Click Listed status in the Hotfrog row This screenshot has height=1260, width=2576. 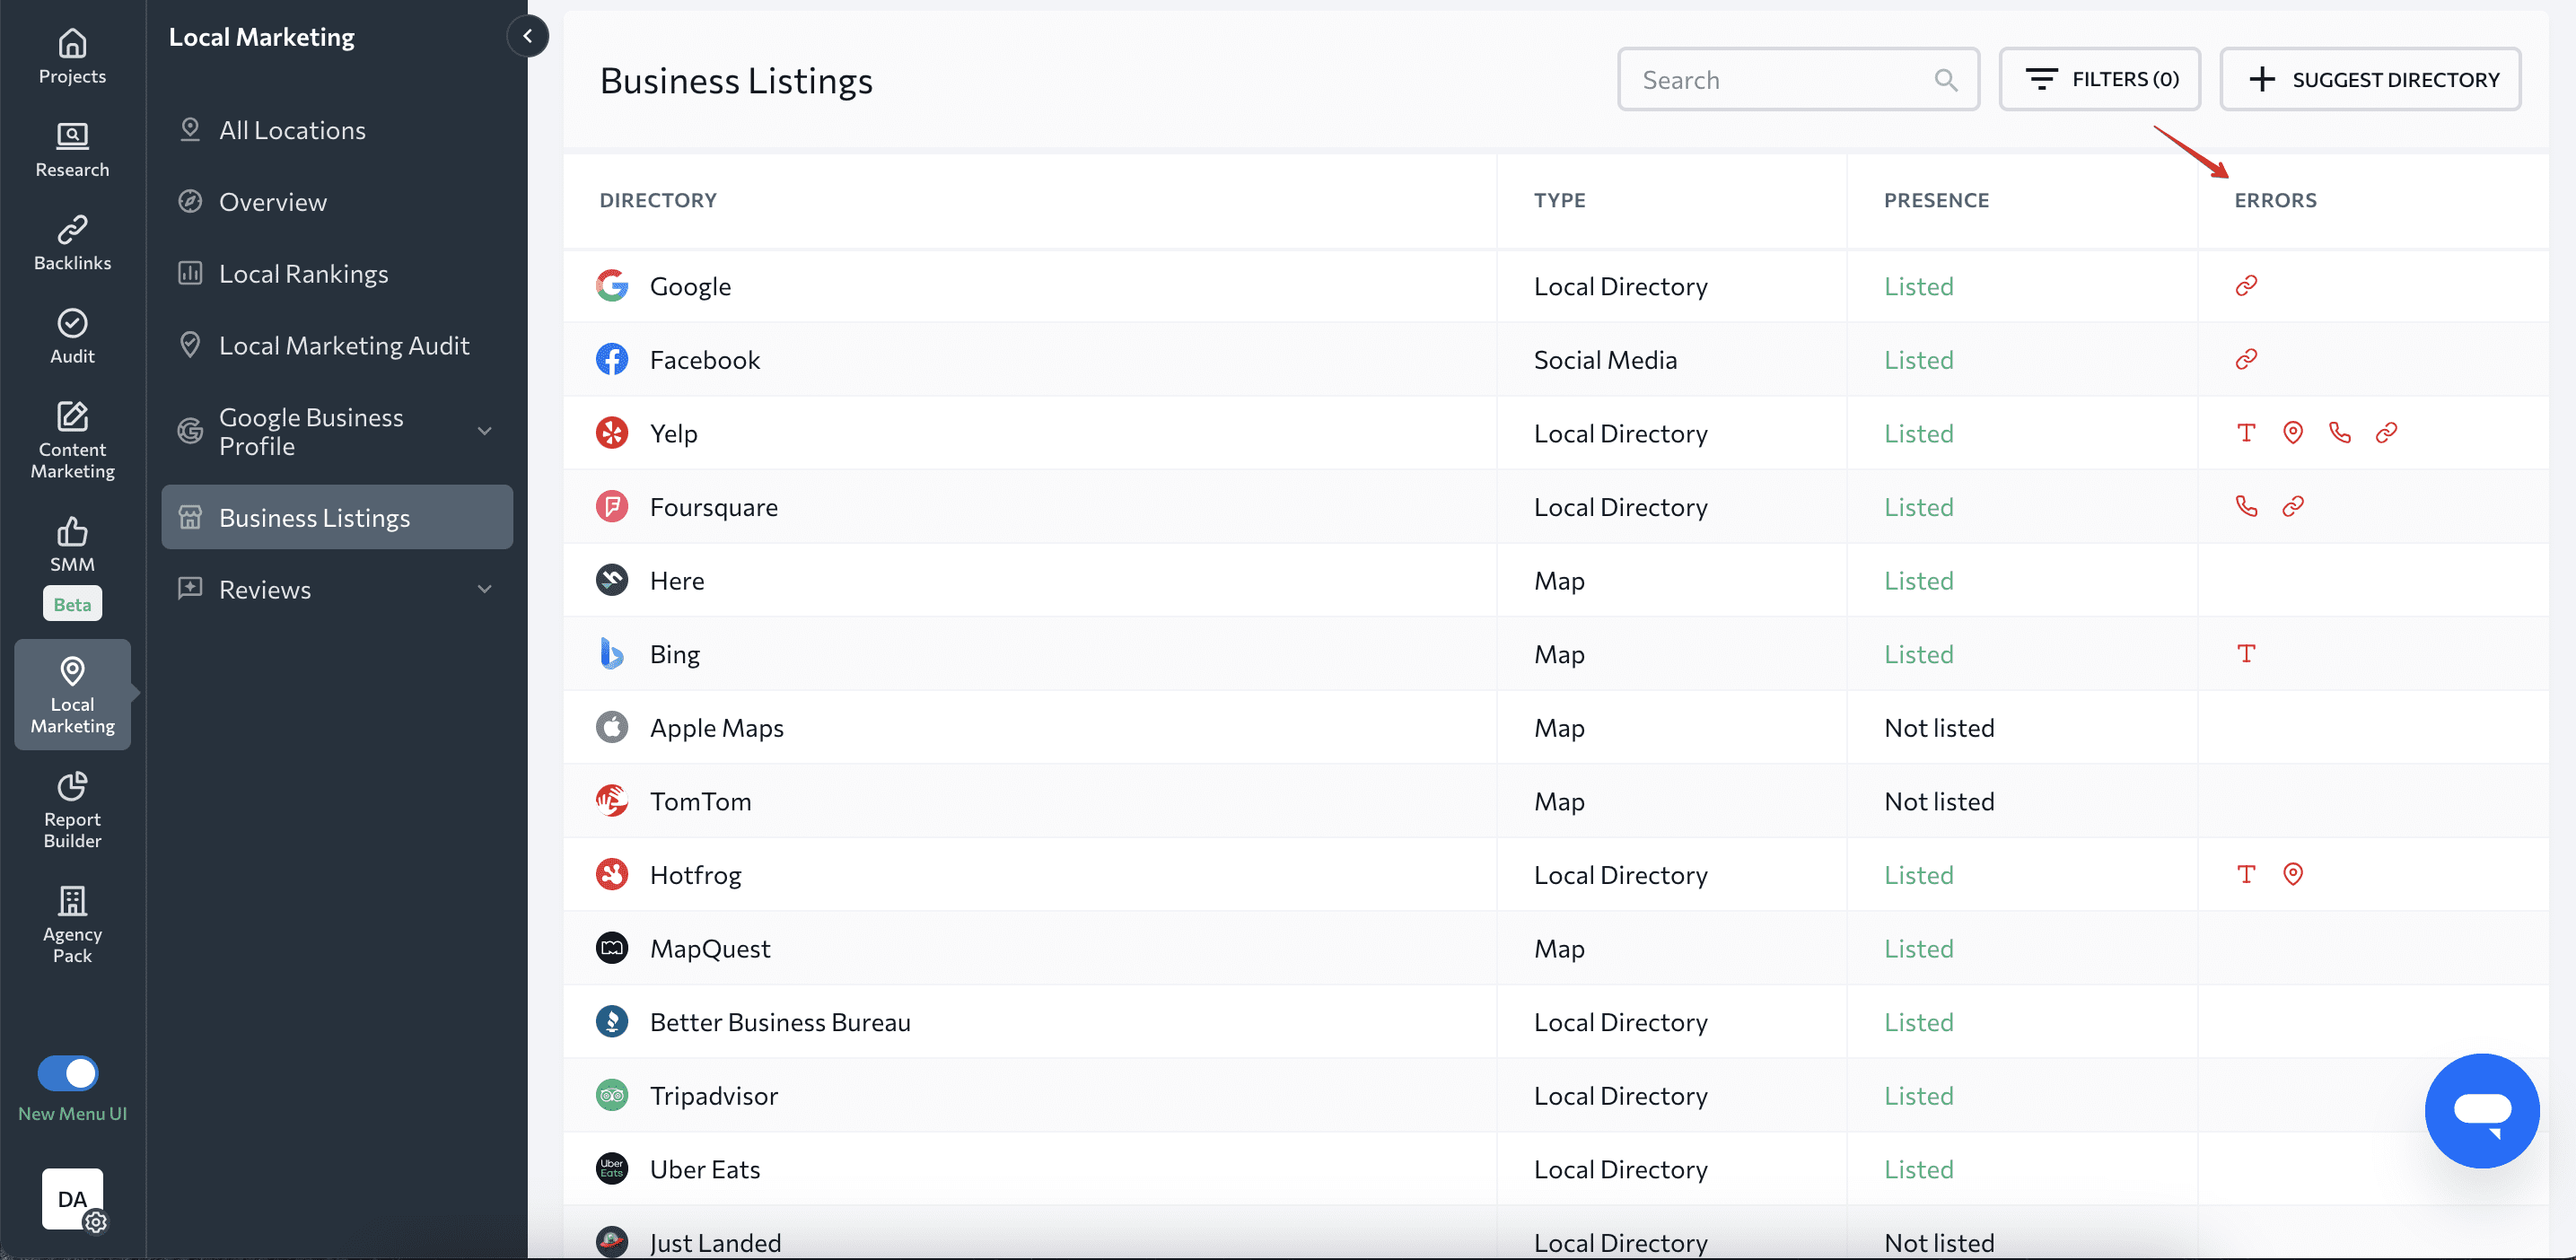tap(1918, 875)
